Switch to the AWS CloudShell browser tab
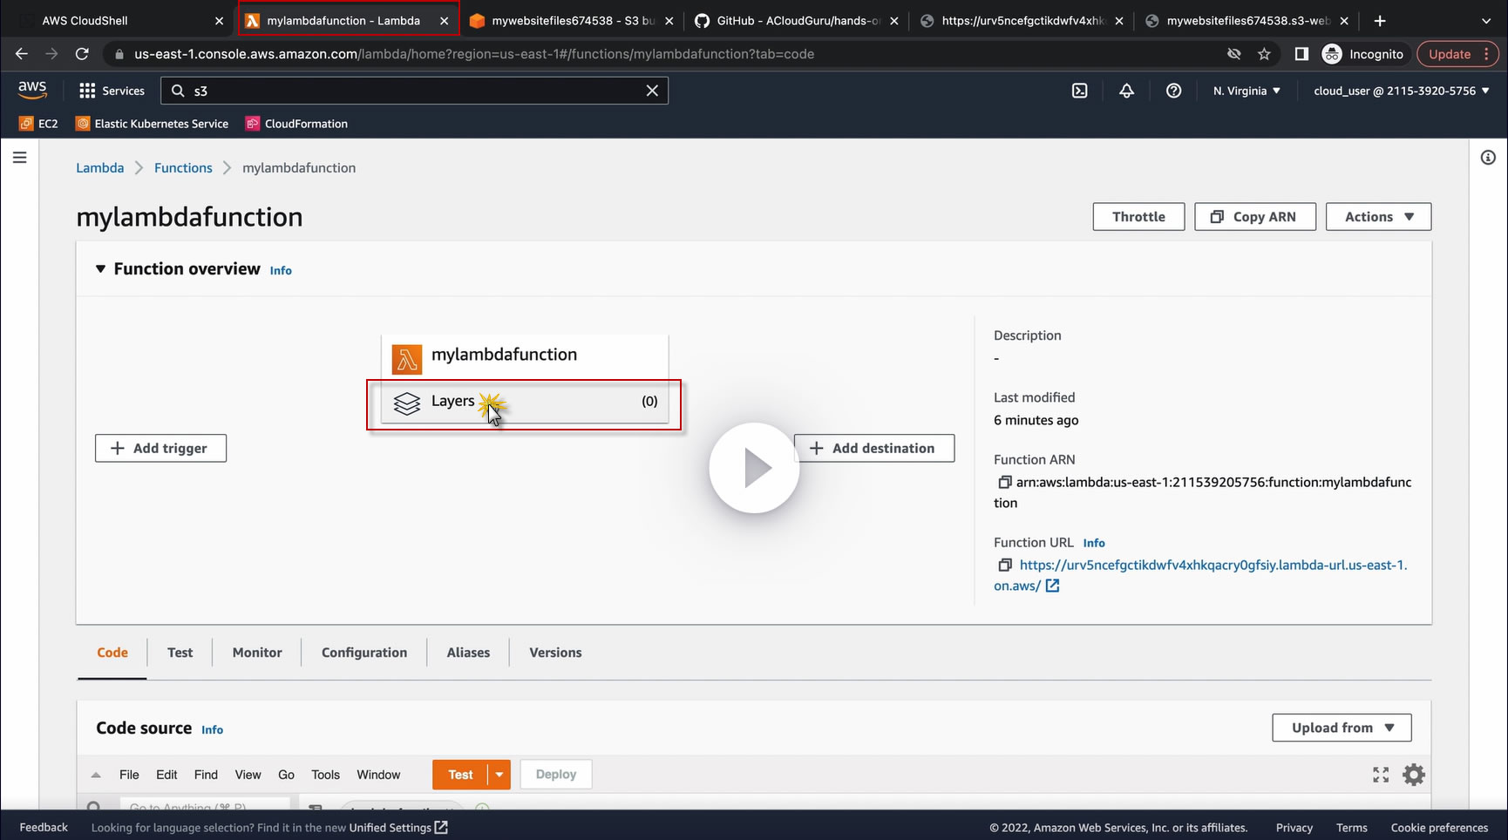Viewport: 1508px width, 840px height. pos(120,21)
